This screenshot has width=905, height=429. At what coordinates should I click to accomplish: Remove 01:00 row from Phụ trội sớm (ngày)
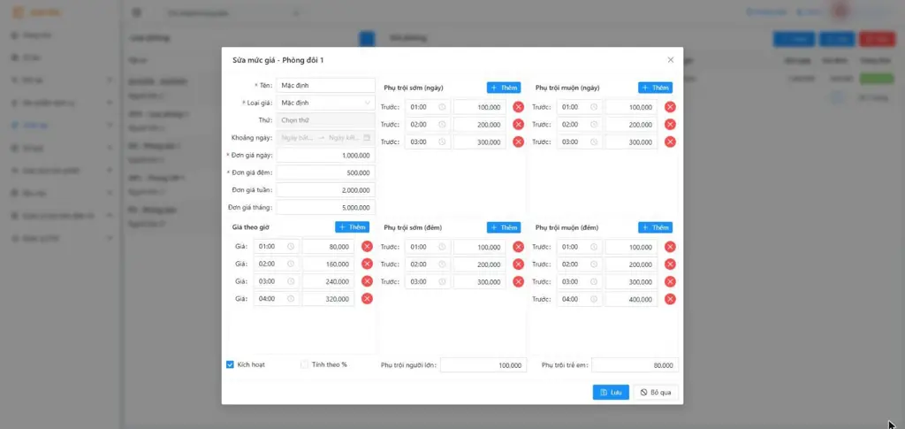tap(518, 107)
